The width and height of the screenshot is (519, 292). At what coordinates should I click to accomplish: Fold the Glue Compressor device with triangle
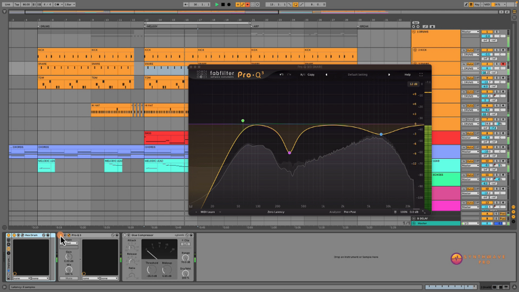tap(129, 235)
